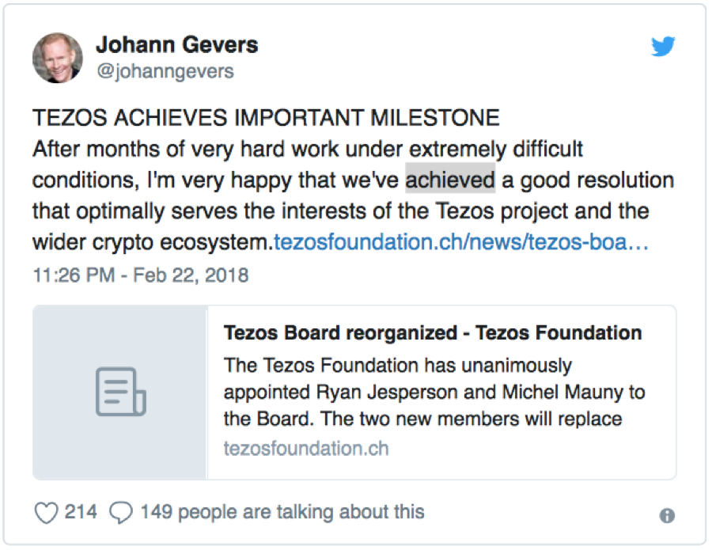This screenshot has height=550, width=712.
Task: Click the Twitter bird logo
Action: pyautogui.click(x=663, y=47)
